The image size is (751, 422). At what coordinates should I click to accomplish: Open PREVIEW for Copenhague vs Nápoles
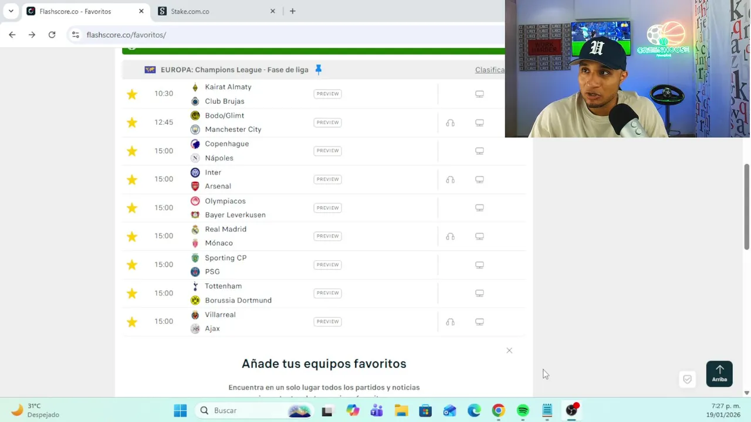coord(327,151)
